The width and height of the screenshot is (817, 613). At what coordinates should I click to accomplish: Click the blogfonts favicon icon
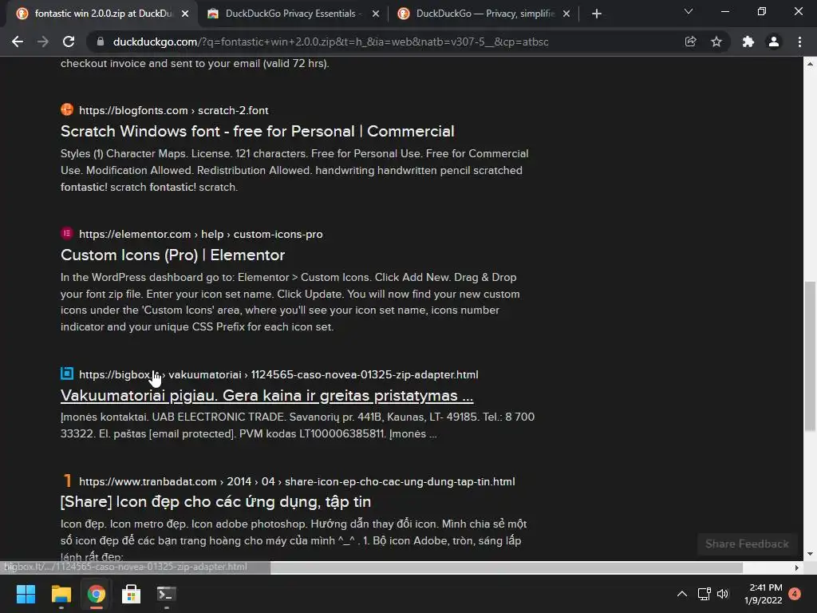67,109
